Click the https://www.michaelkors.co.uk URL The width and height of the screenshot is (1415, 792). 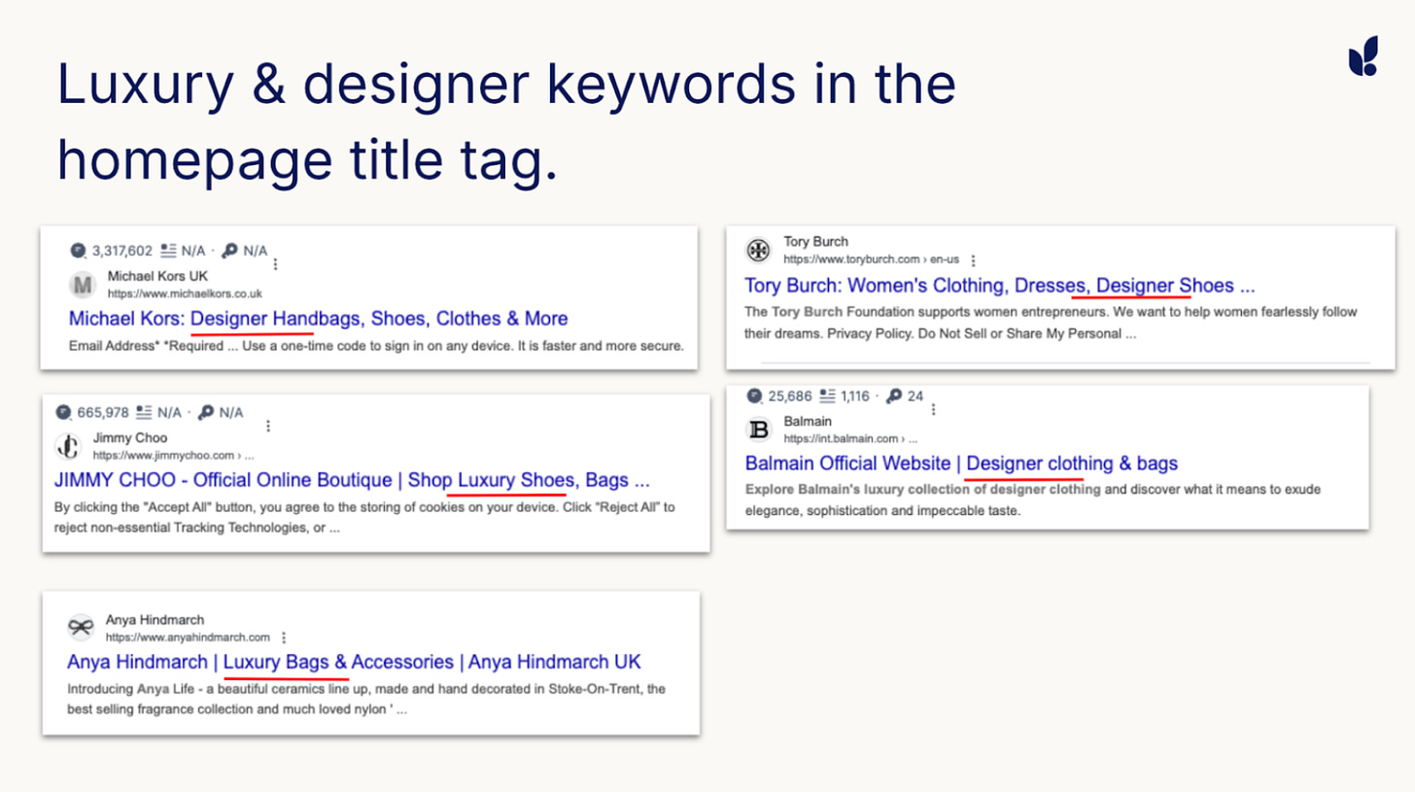185,293
